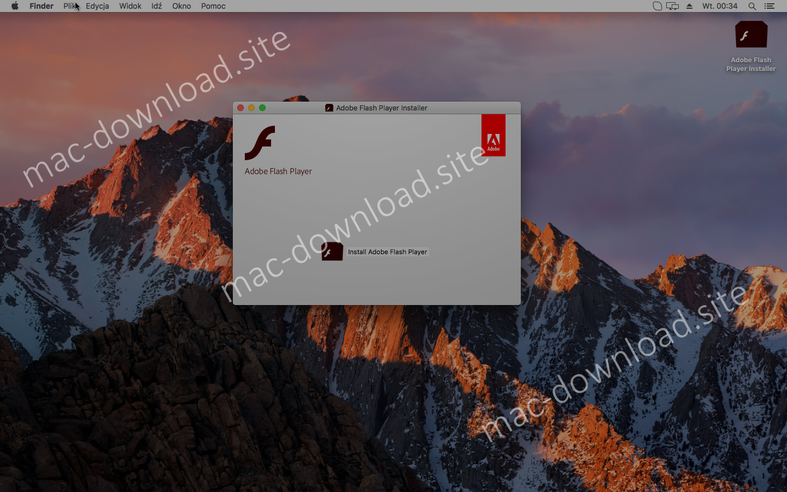Open the Idź menu
787x492 pixels.
coord(157,6)
